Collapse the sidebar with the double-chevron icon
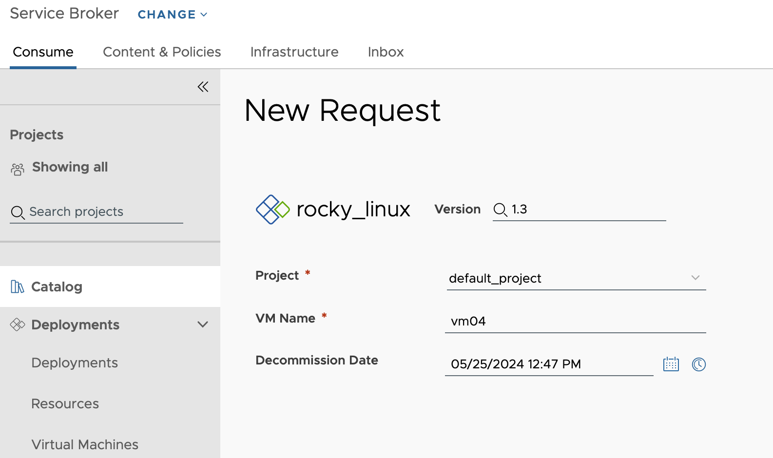Screen dimensions: 773x458 click(x=203, y=87)
